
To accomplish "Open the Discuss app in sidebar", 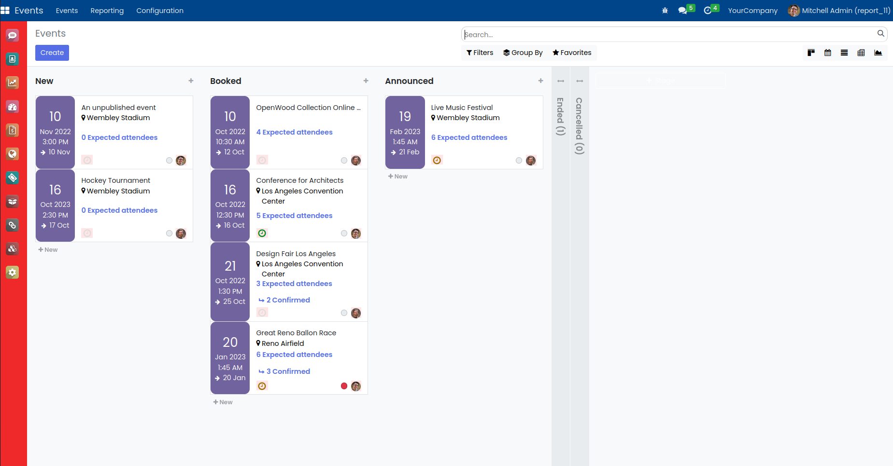I will (13, 35).
